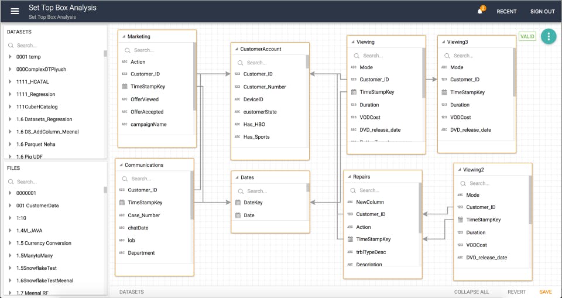Select OfferAccepted field in Marketing

click(147, 112)
